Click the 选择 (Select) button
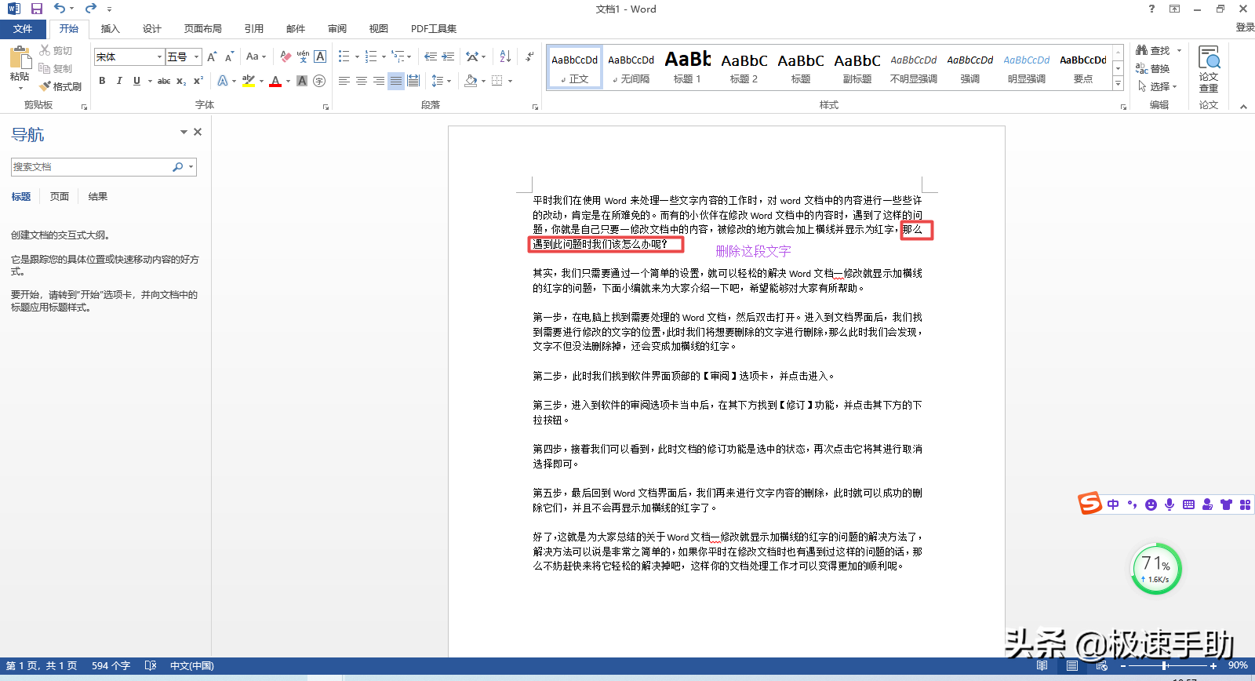Image resolution: width=1255 pixels, height=681 pixels. 1158,86
